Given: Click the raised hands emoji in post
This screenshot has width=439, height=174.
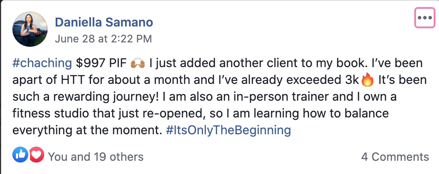Looking at the screenshot, I should pos(138,63).
